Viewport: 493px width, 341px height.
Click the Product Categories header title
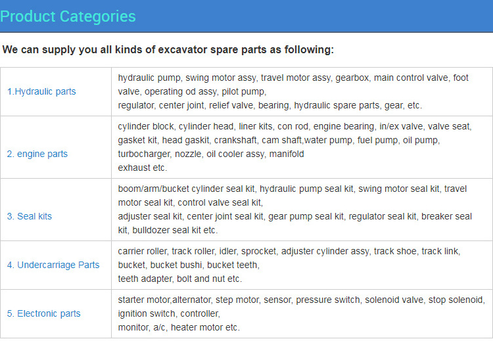(x=68, y=16)
